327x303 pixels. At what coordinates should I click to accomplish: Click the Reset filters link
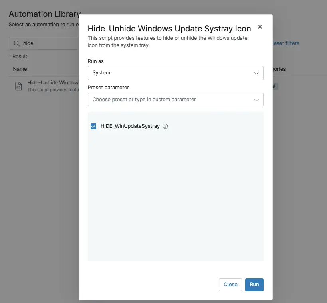point(286,43)
